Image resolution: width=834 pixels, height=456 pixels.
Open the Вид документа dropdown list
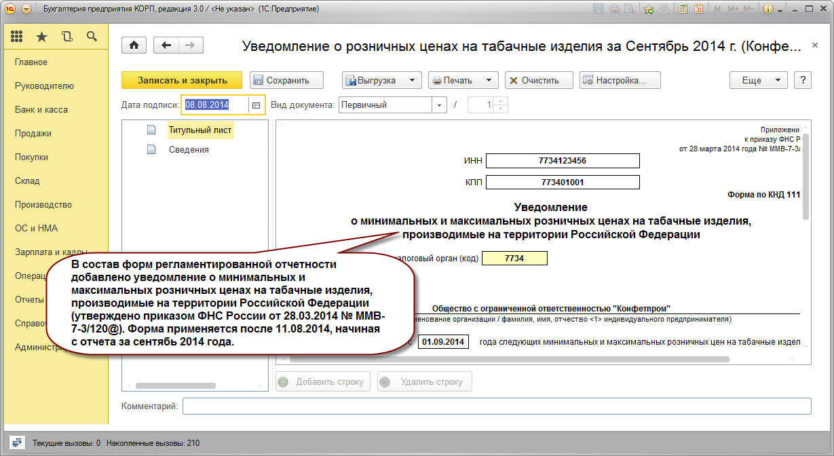coord(440,105)
